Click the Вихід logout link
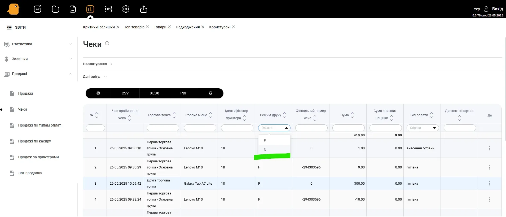The width and height of the screenshot is (506, 217). (497, 9)
